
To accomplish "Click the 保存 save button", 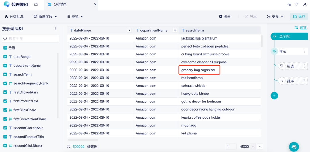I will pyautogui.click(x=299, y=17).
